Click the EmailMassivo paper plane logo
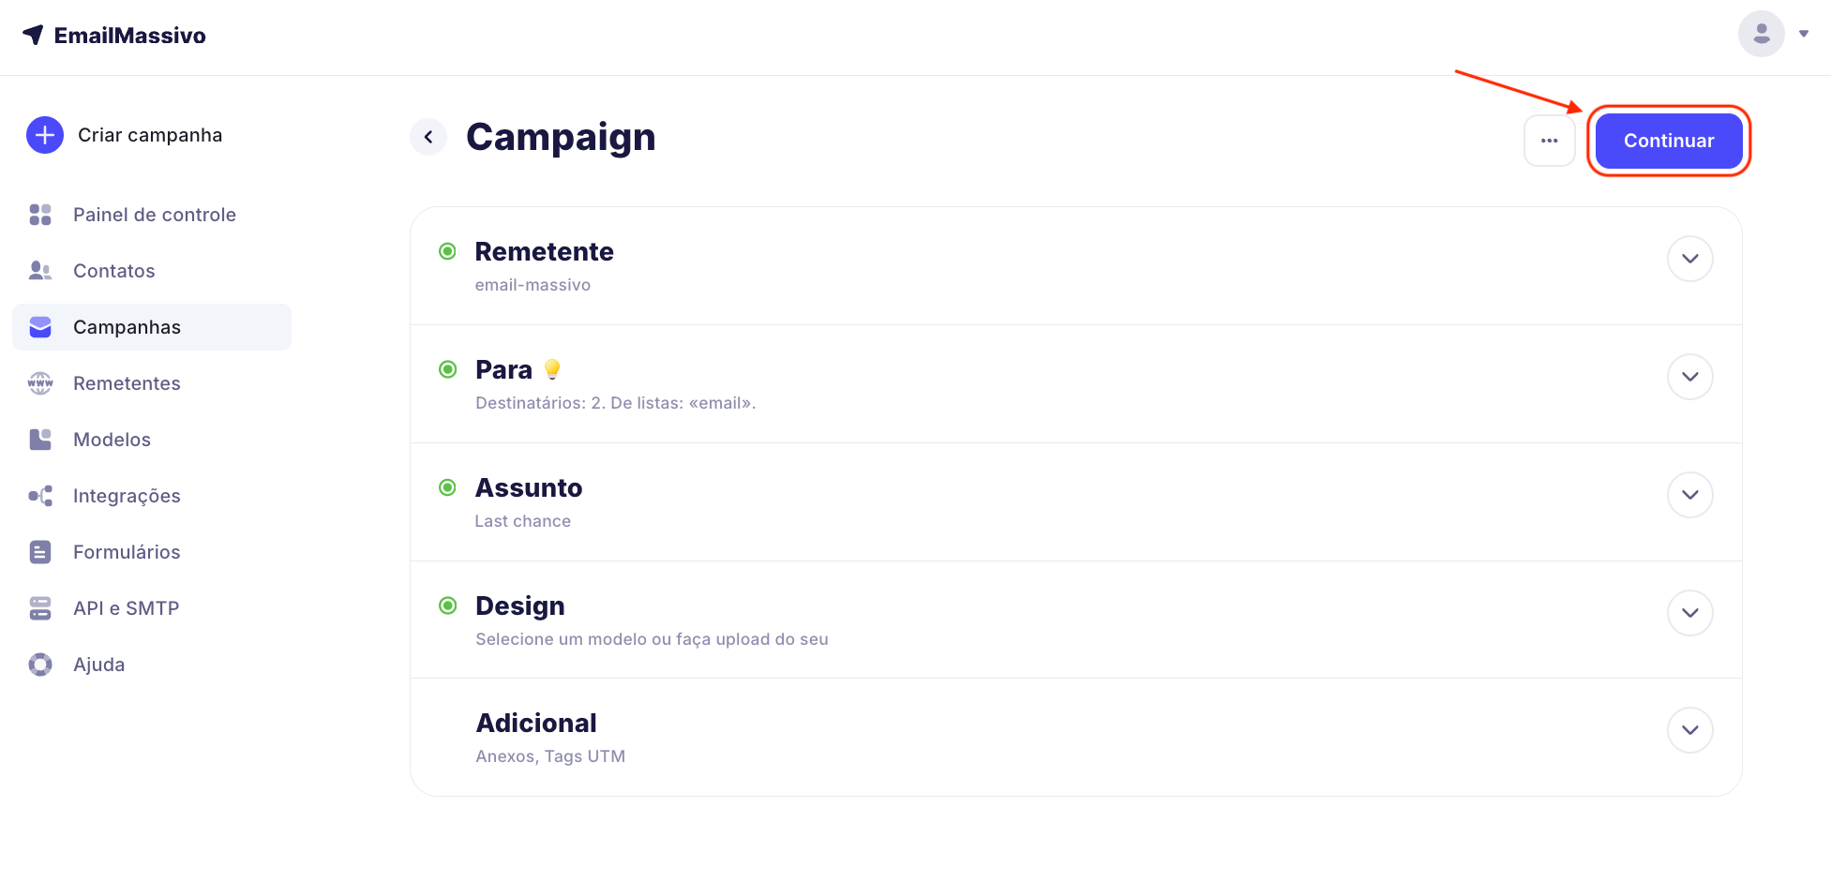Screen dimensions: 1831x882 pyautogui.click(x=34, y=35)
